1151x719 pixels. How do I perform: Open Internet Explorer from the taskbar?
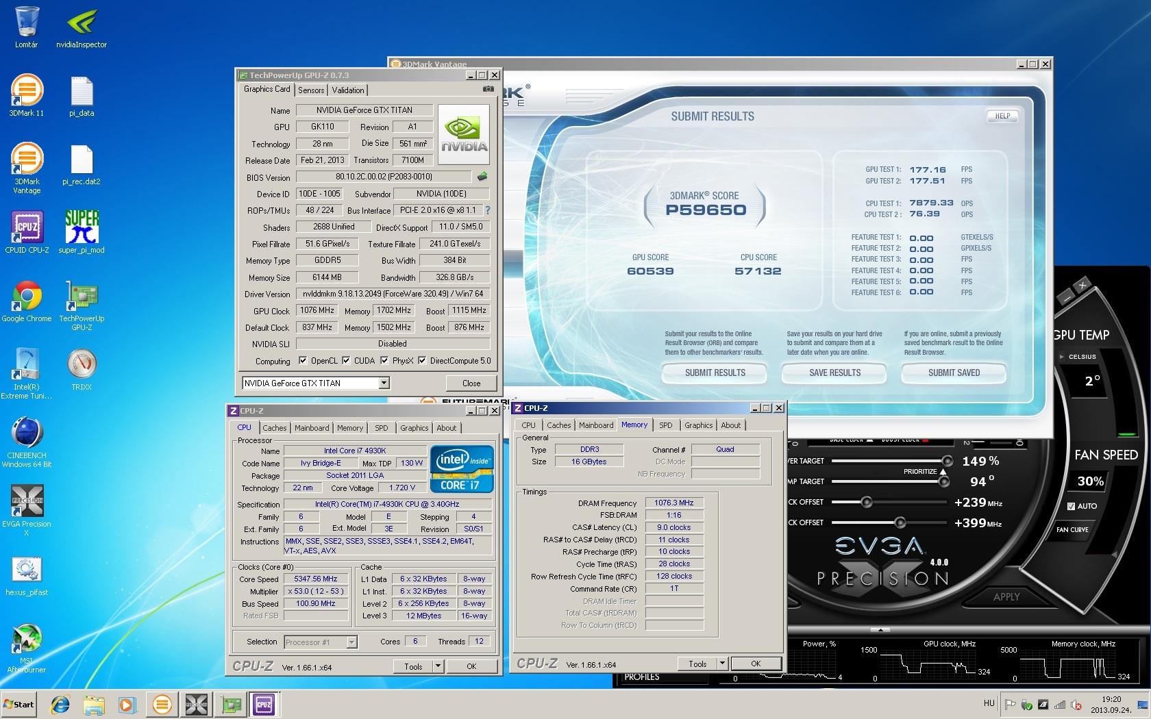(x=61, y=704)
